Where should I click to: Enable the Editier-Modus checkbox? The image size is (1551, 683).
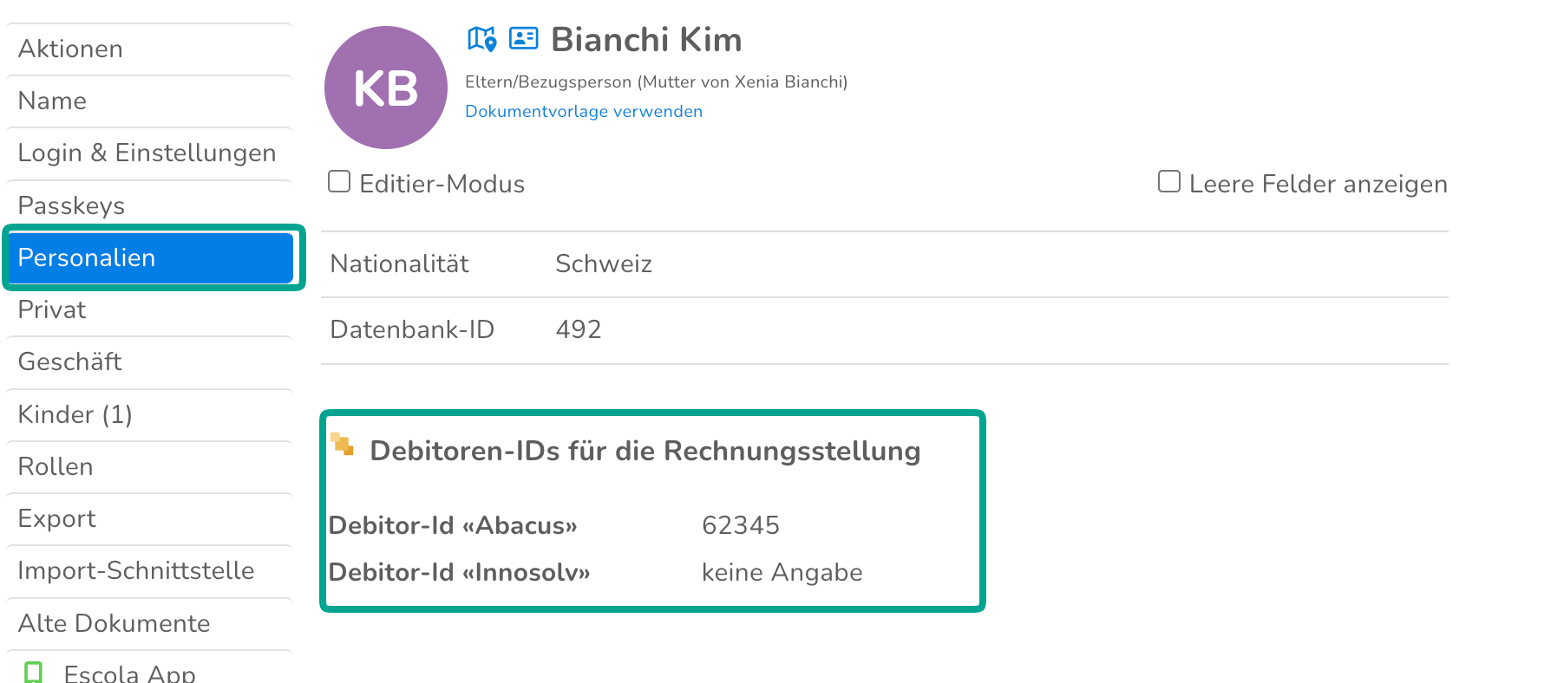point(339,181)
